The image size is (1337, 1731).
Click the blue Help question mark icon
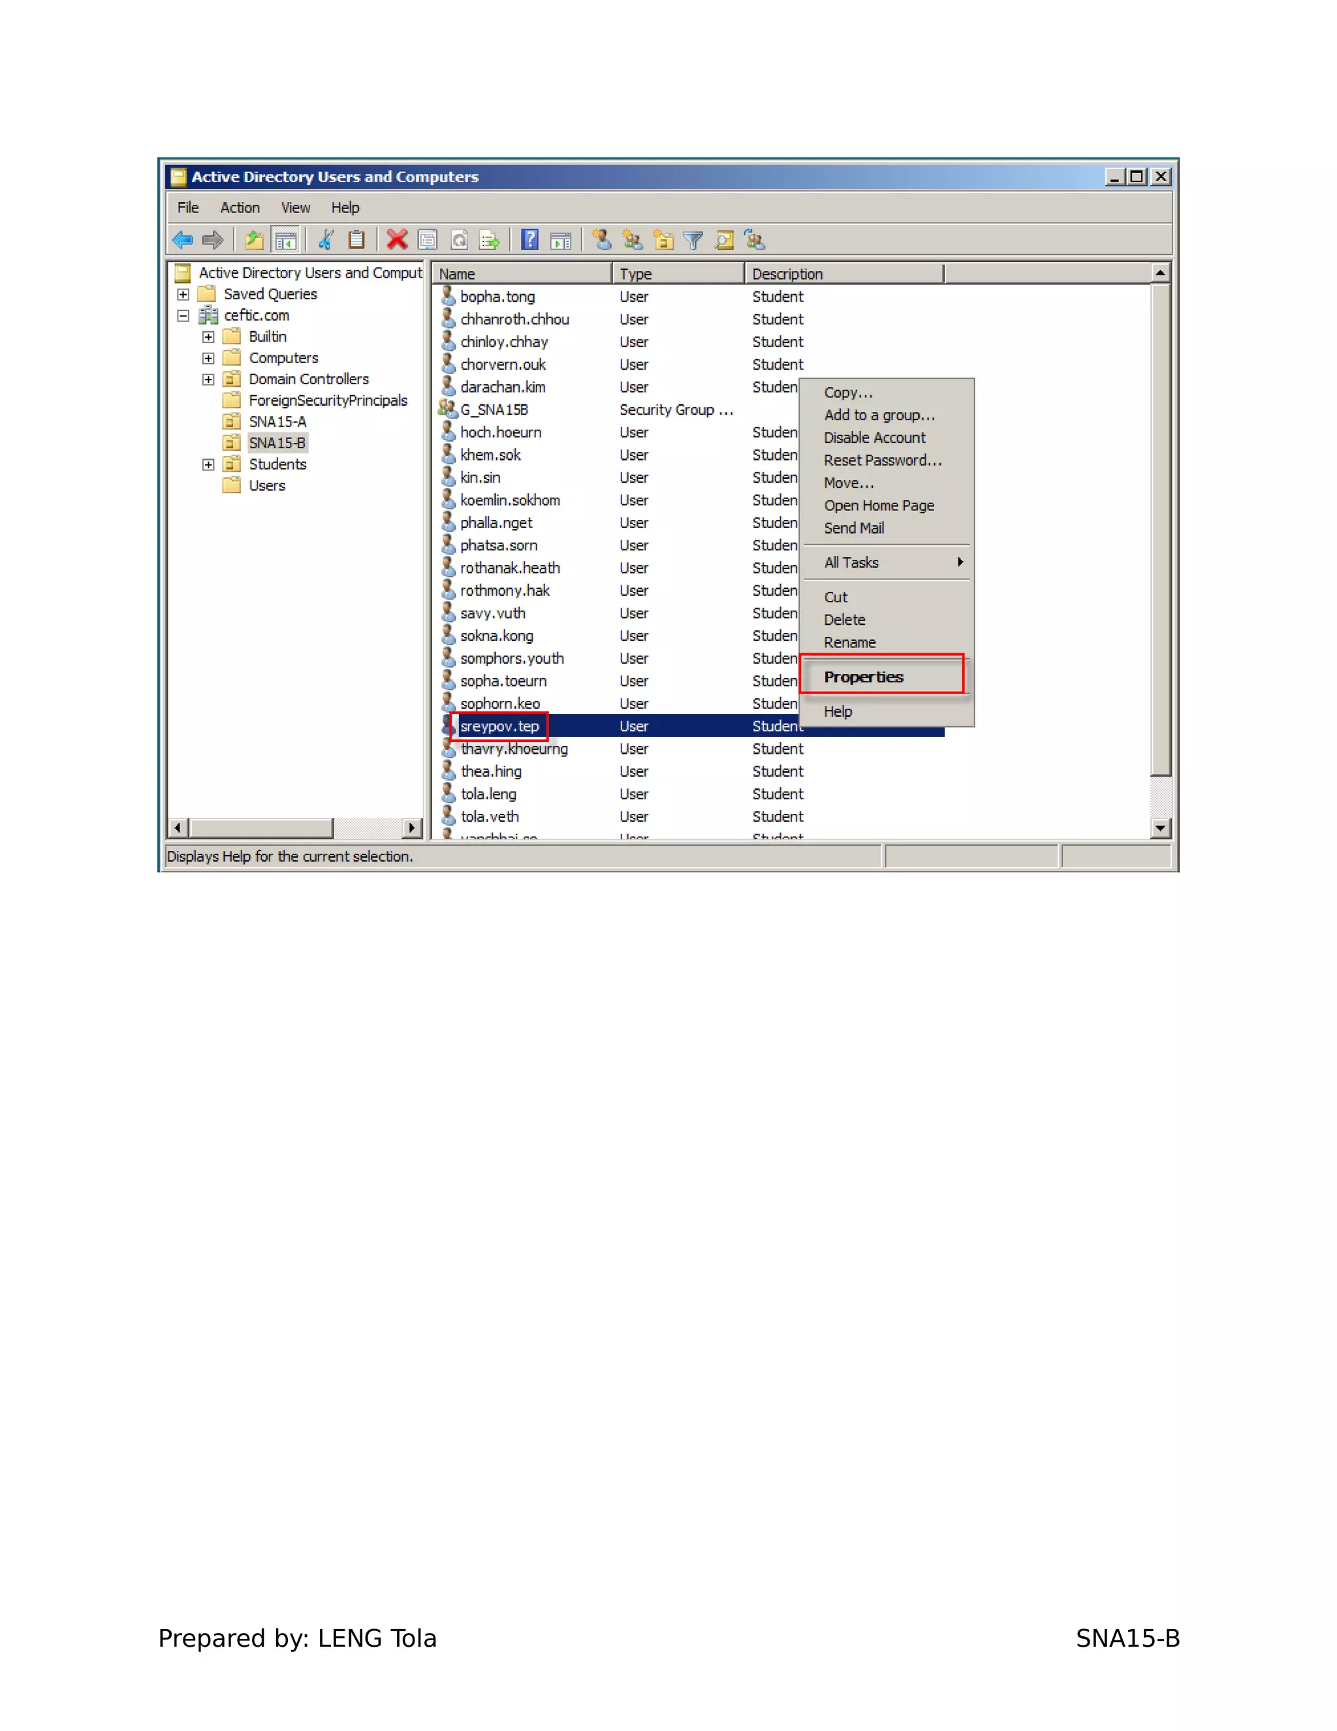(529, 239)
